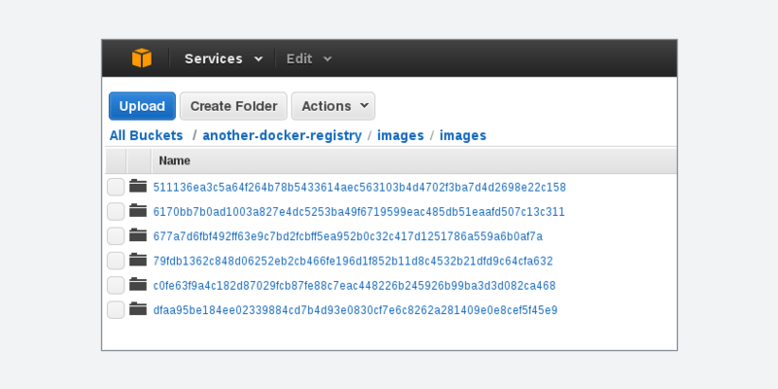This screenshot has width=778, height=389.
Task: Go to All Buckets breadcrumb
Action: tap(146, 136)
